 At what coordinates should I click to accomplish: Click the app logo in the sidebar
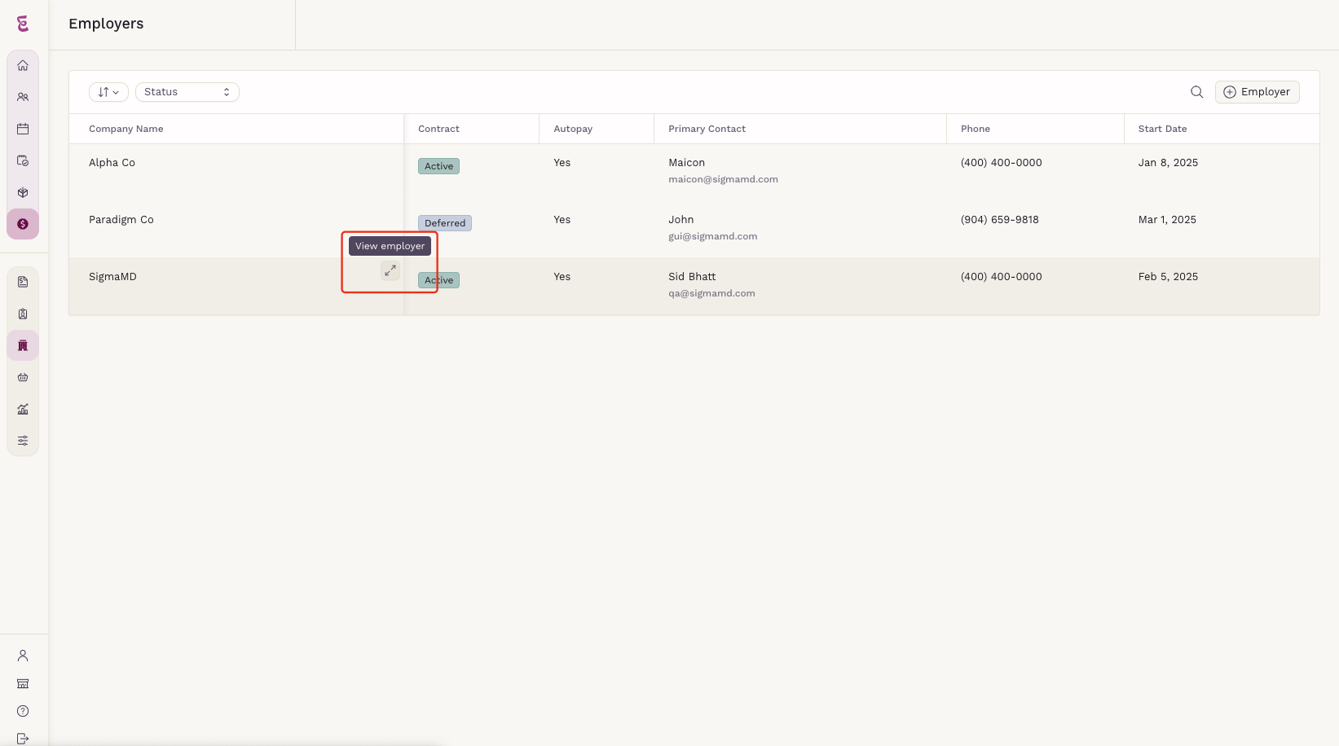pos(23,24)
